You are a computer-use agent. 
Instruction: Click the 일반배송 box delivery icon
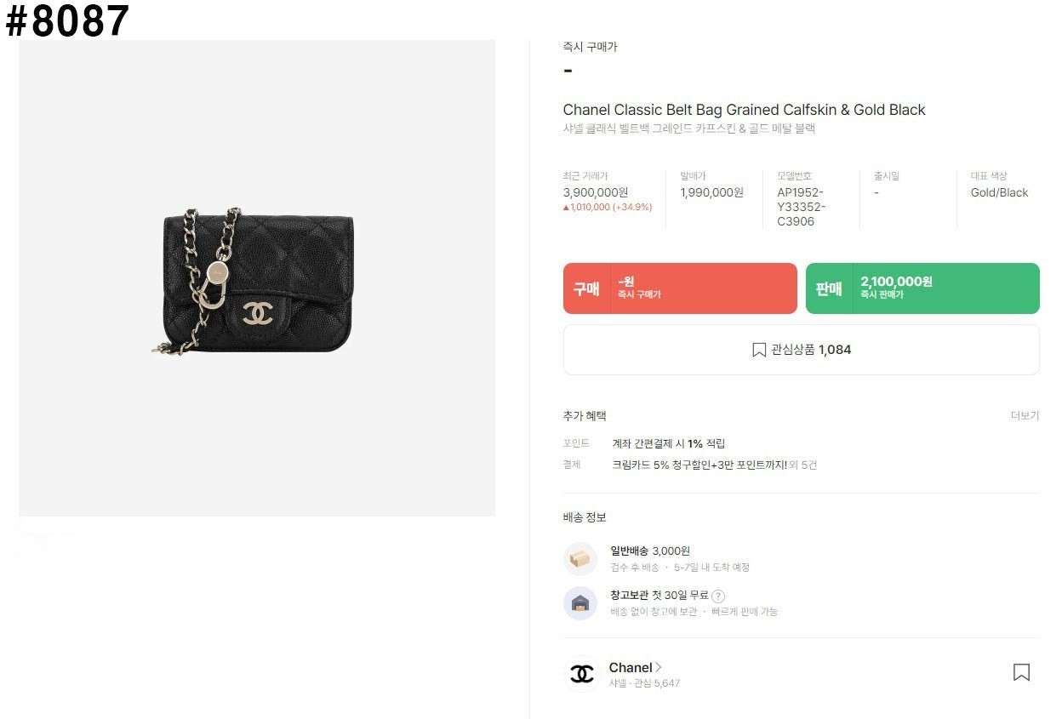tap(580, 559)
